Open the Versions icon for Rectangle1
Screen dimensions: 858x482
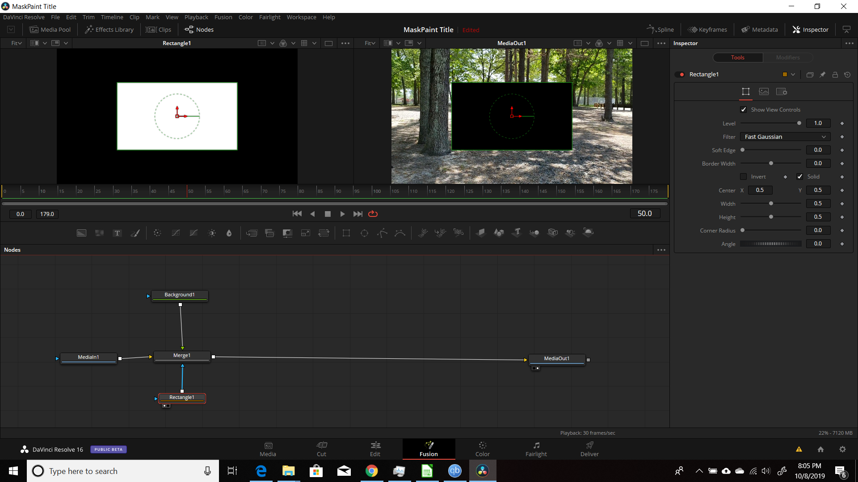point(810,75)
